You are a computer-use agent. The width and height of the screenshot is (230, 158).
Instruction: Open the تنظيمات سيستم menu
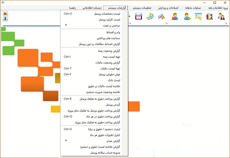(x=142, y=8)
